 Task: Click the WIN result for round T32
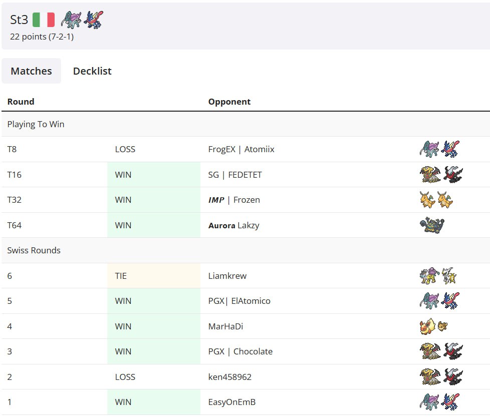click(123, 200)
